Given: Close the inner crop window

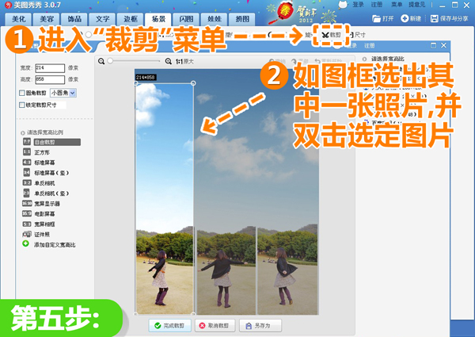Looking at the screenshot, I should point(444,45).
